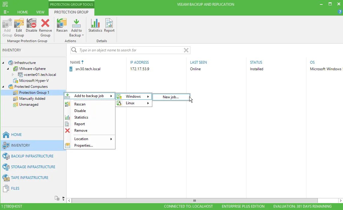Collapse the Protected Computers node
Viewport: 343px width, 210px height.
tap(3, 87)
